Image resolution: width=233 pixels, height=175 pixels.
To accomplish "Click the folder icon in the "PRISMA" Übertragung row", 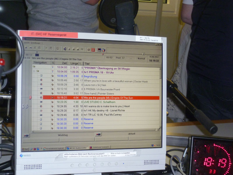I will click(x=34, y=66).
